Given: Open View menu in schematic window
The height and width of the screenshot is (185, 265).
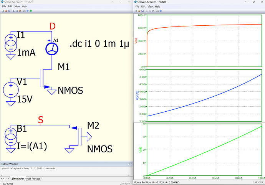Looking at the screenshot, I should pyautogui.click(x=17, y=6).
